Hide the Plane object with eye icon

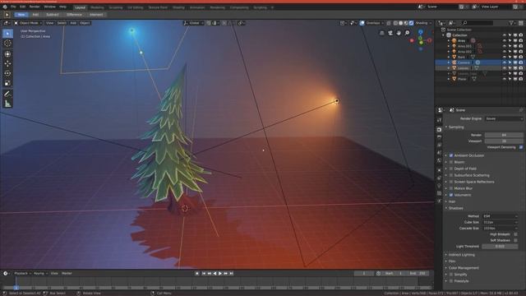[x=504, y=79]
